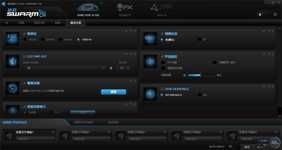Screen dimensions: 282x150
Task: Pin the 刷新率 polling rate panel
Action: point(126,32)
